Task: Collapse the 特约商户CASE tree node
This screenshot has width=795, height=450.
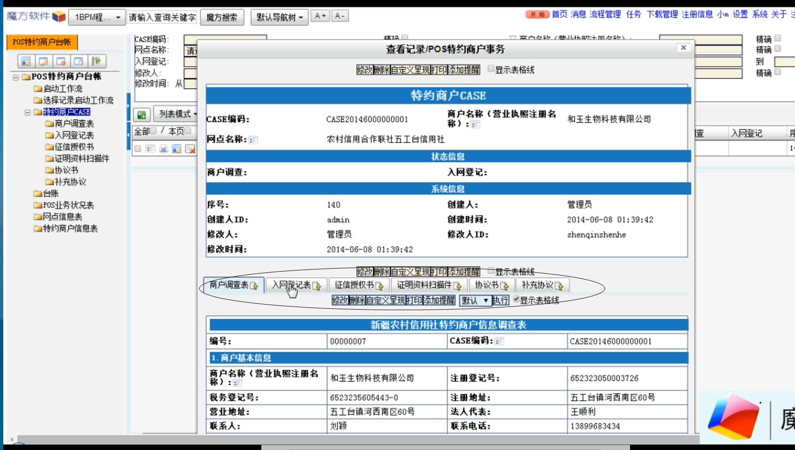Action: (28, 112)
